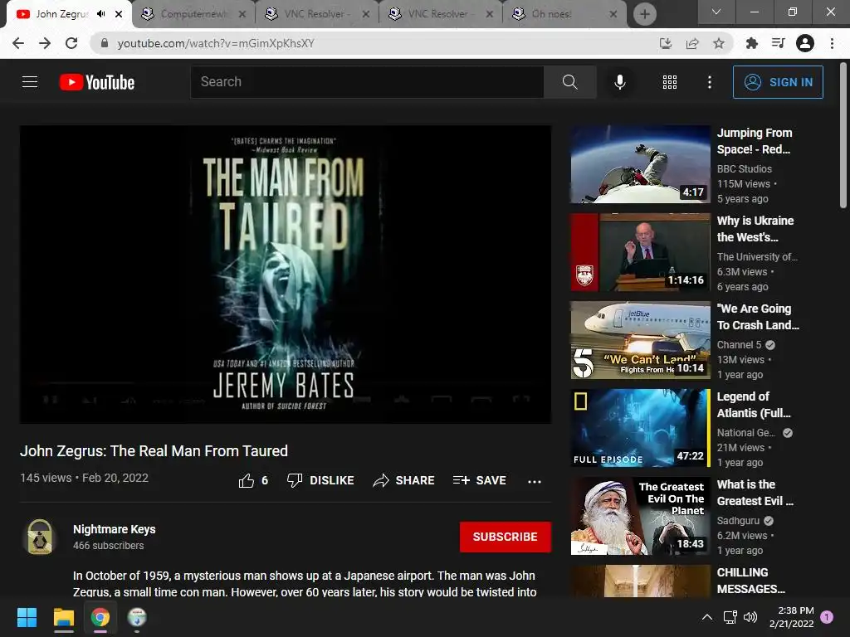Click the install app icon in address bar

[665, 43]
